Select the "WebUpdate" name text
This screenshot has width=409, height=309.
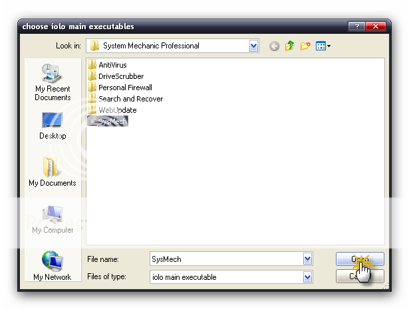point(118,110)
